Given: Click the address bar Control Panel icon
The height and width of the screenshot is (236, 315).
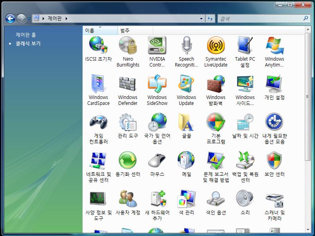Looking at the screenshot, I should coord(36,18).
